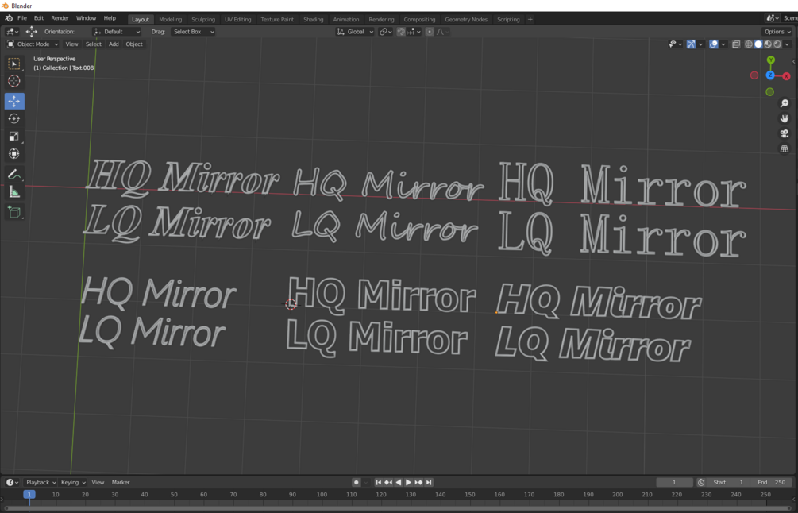
Task: Activate the Scale tool
Action: (x=14, y=136)
